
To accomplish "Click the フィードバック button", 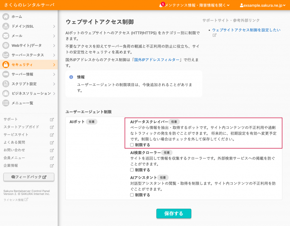I will (29, 177).
